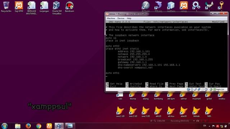Viewport: 230px width, 129px height.
Task: Open the recording bar dropdown arrow
Action: tap(194, 121)
